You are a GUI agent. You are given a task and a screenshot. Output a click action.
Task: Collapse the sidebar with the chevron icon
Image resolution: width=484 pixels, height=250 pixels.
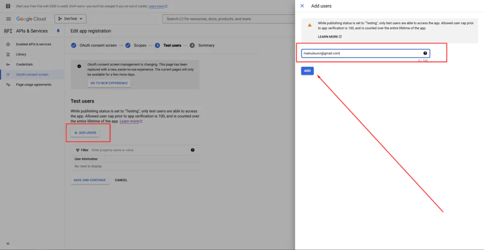click(8, 243)
